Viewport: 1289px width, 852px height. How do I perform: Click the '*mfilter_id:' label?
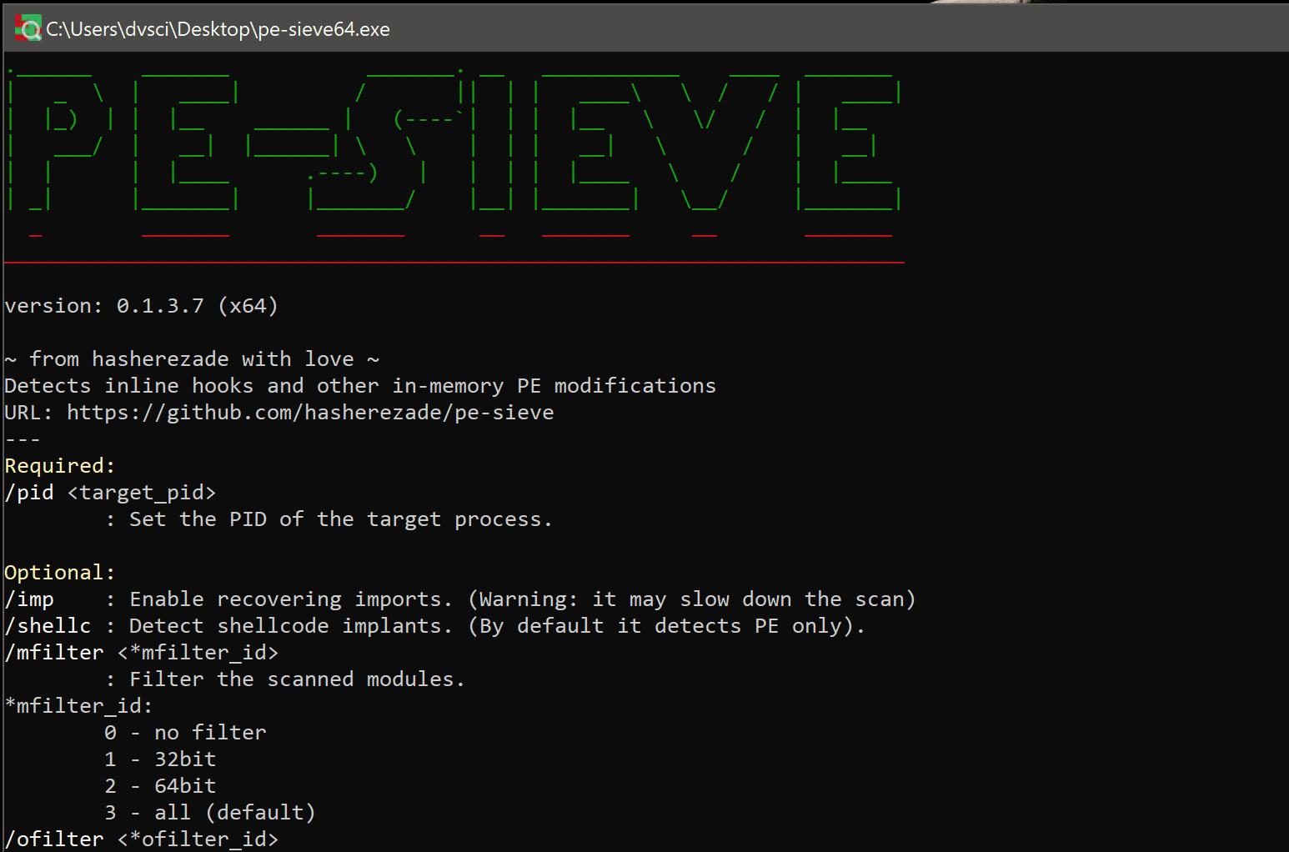tap(78, 706)
